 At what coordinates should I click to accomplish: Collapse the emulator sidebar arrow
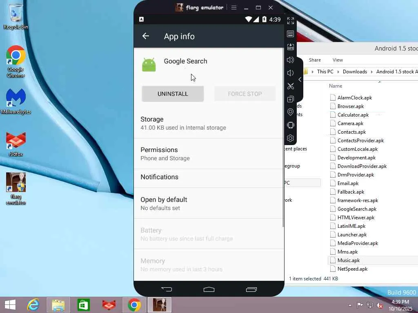click(300, 79)
